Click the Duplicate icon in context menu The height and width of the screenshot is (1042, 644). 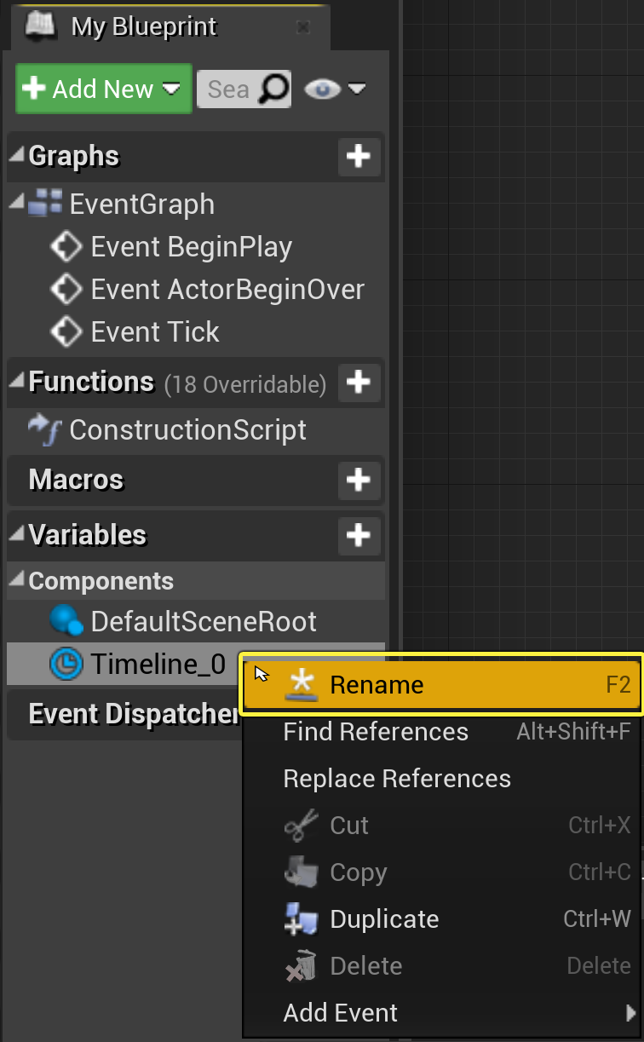[x=300, y=919]
